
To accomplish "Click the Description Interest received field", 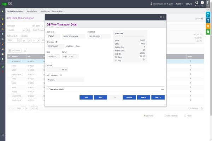I will click(99, 36).
